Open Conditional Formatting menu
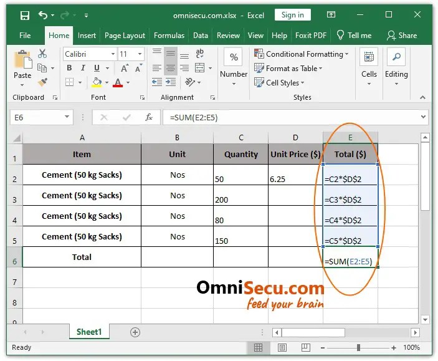This screenshot has width=438, height=361. 301,54
